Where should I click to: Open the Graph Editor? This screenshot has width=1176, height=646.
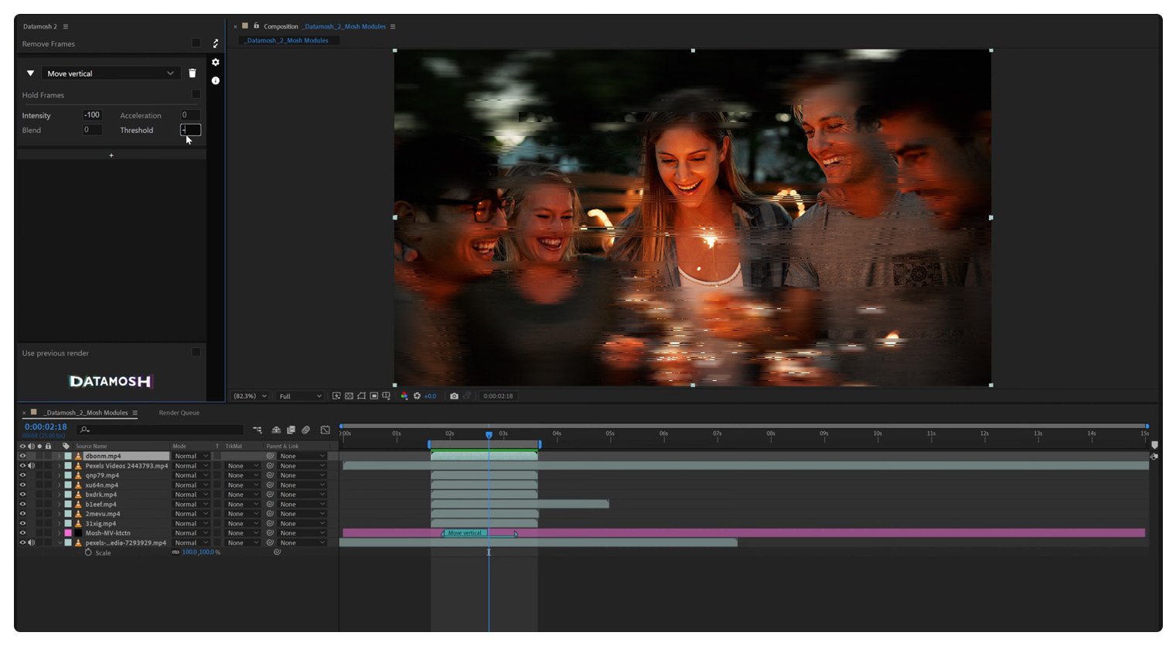325,430
